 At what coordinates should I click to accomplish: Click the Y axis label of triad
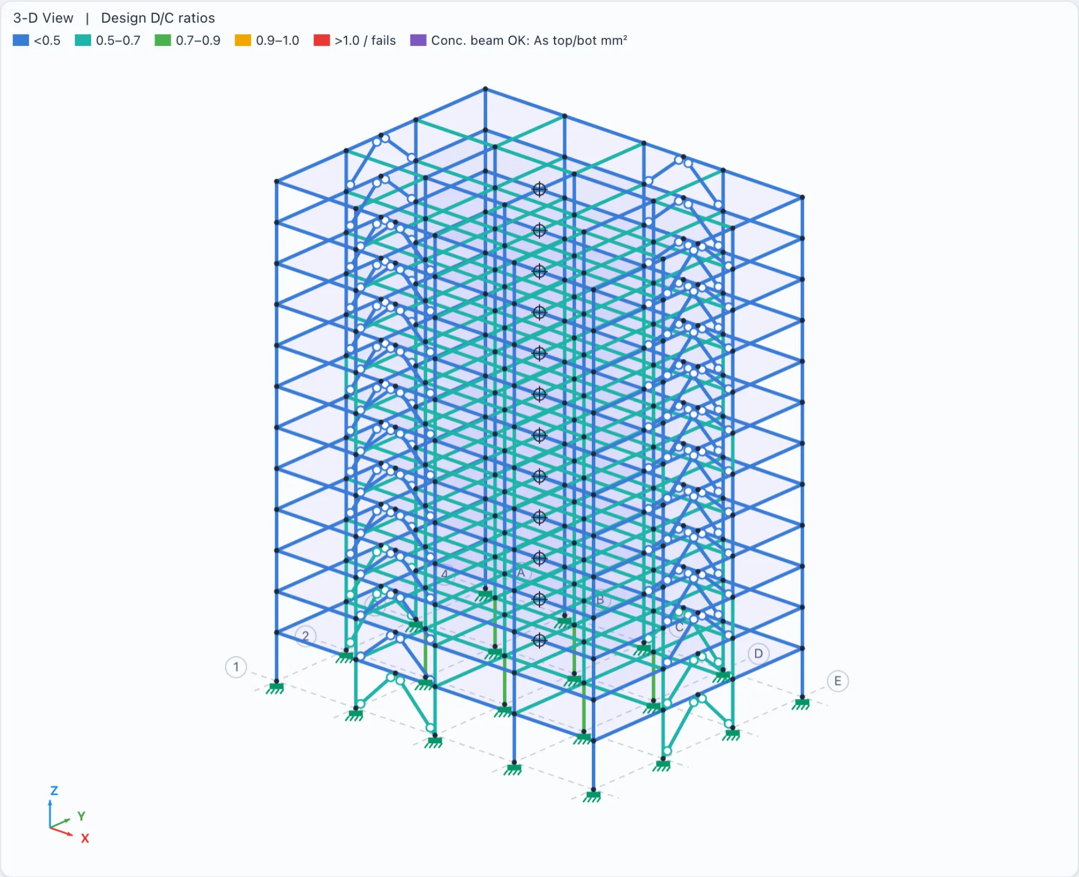point(81,816)
